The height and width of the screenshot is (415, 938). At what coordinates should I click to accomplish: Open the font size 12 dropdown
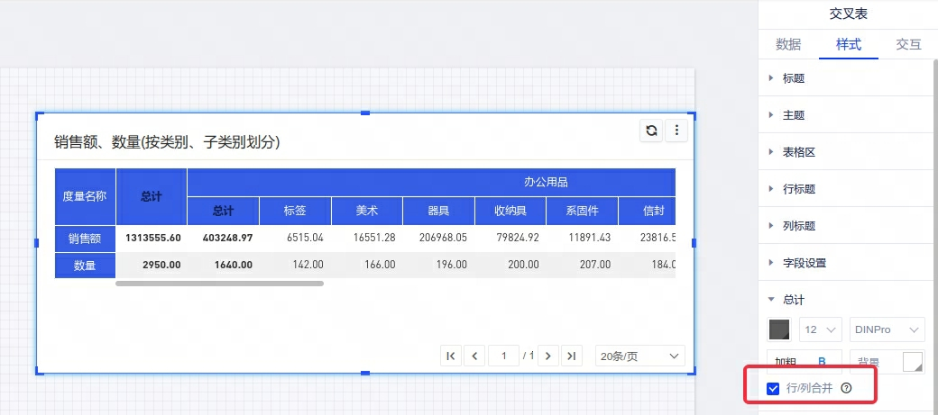click(x=820, y=329)
